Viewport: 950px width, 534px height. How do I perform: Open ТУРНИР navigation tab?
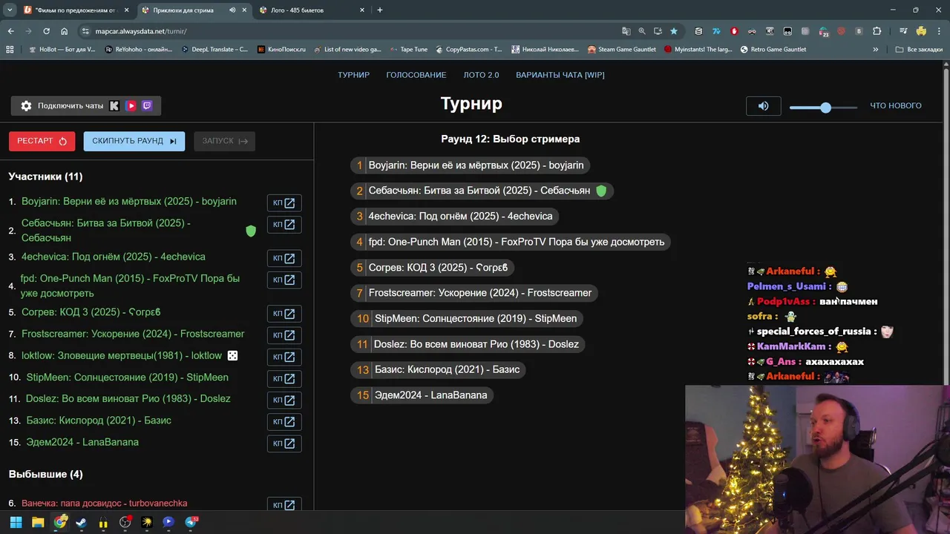click(353, 75)
